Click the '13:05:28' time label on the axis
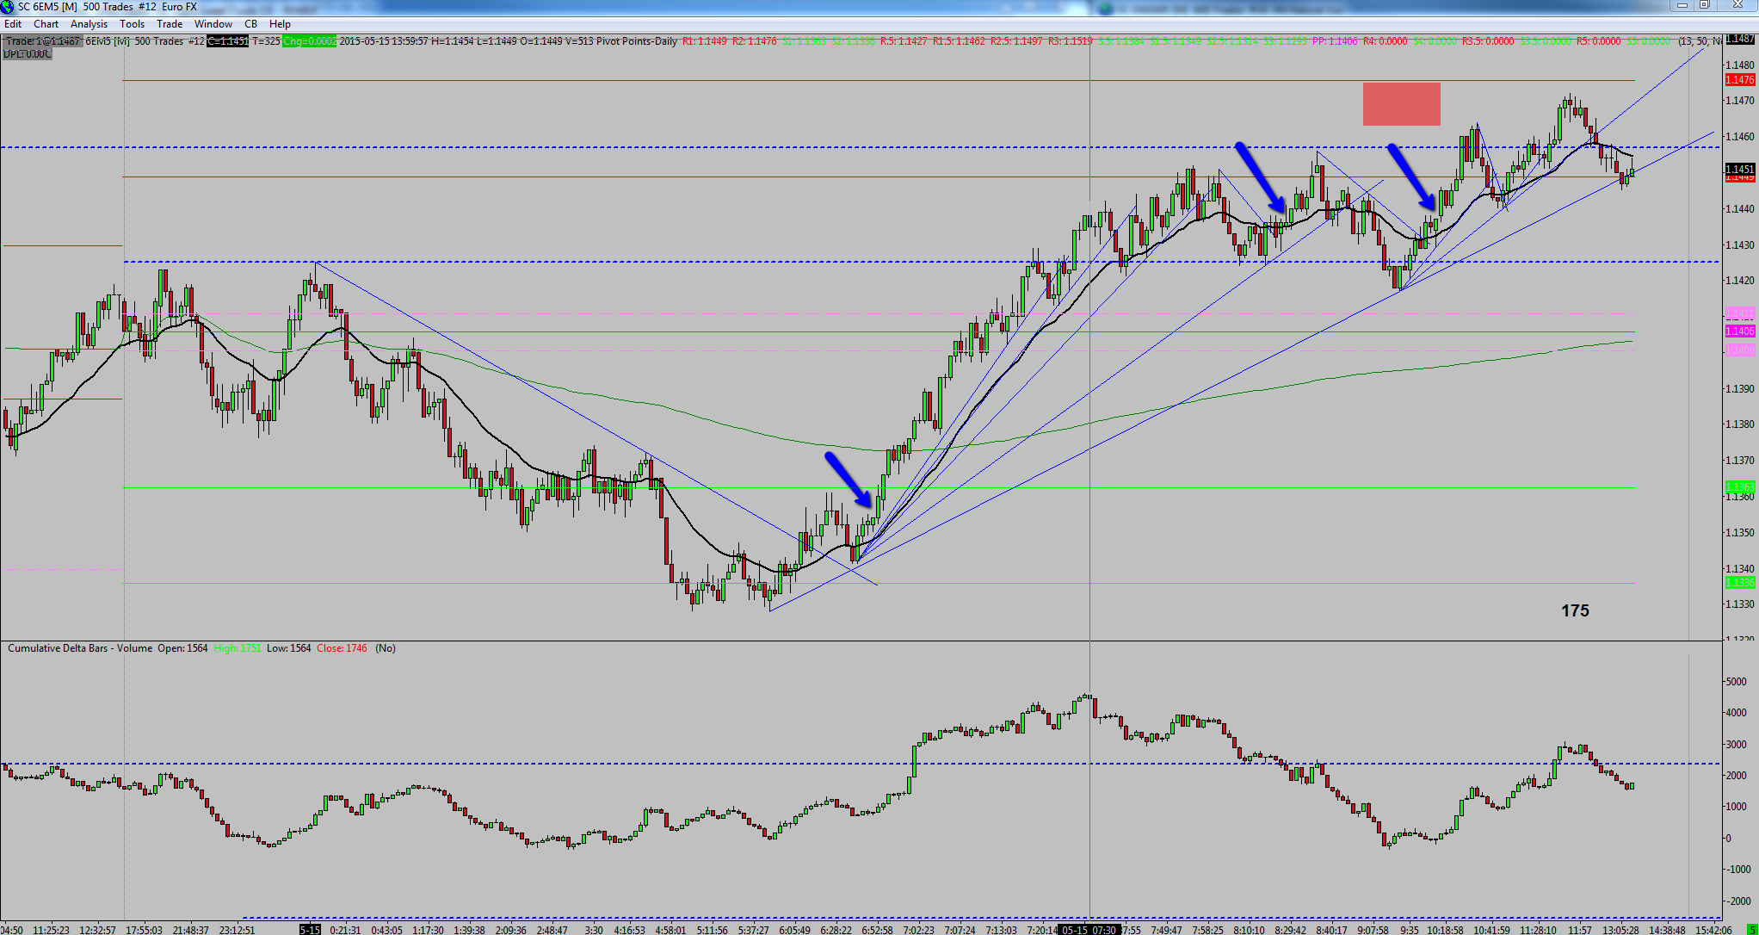This screenshot has height=935, width=1759. [1620, 930]
